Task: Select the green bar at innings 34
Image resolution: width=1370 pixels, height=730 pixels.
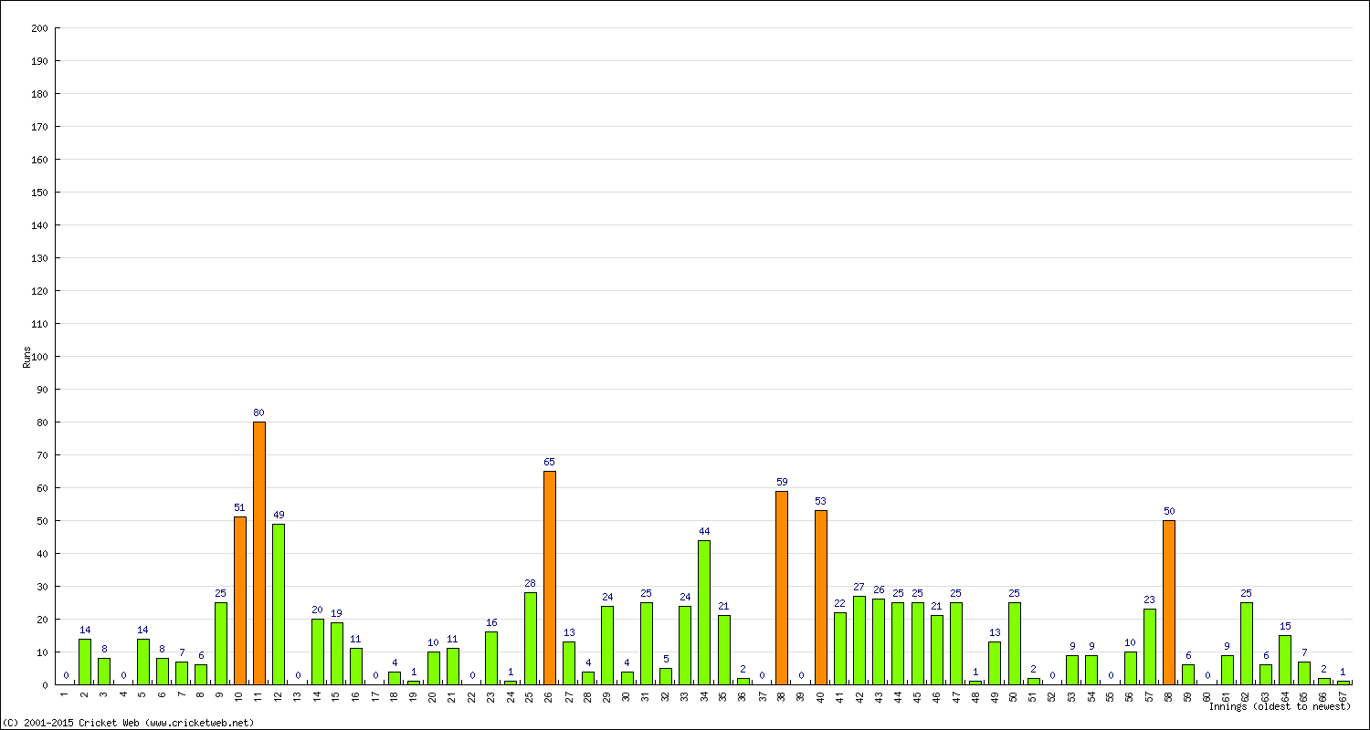Action: pos(704,612)
